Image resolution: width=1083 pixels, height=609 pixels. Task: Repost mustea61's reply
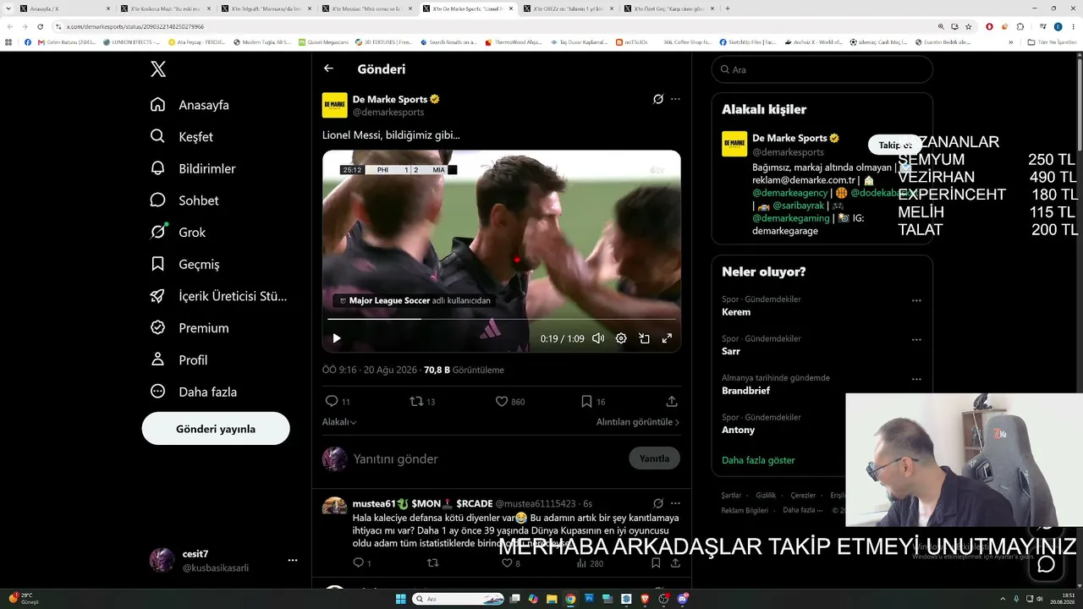coord(432,562)
